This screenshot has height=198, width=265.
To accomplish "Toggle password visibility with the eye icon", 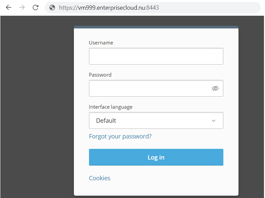I will point(215,88).
